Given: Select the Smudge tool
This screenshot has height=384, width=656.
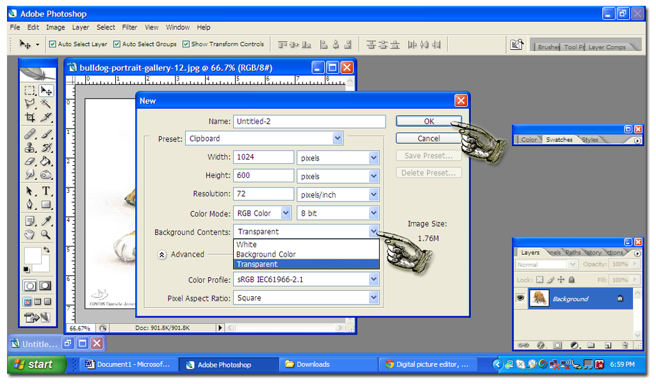Looking at the screenshot, I should (x=29, y=174).
